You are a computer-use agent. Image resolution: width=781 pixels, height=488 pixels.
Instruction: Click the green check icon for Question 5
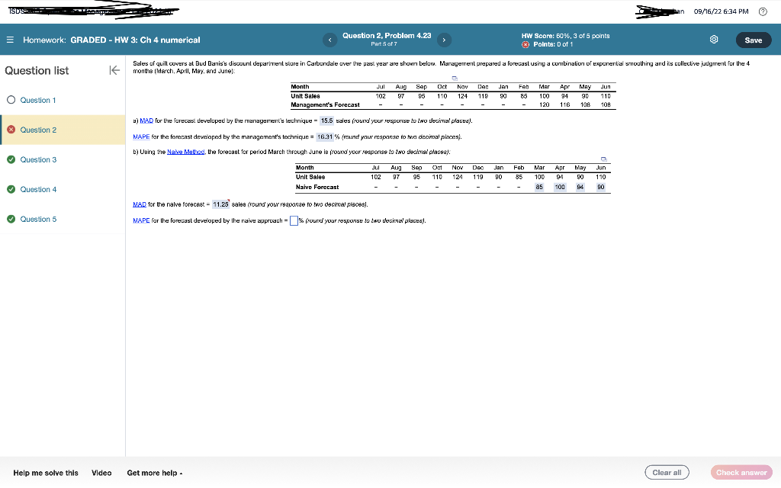[x=11, y=219]
